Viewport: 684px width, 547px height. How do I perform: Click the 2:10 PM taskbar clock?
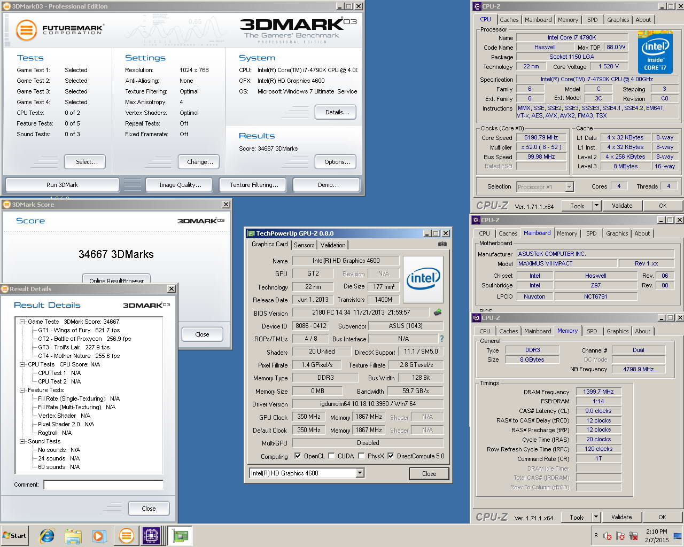(656, 532)
